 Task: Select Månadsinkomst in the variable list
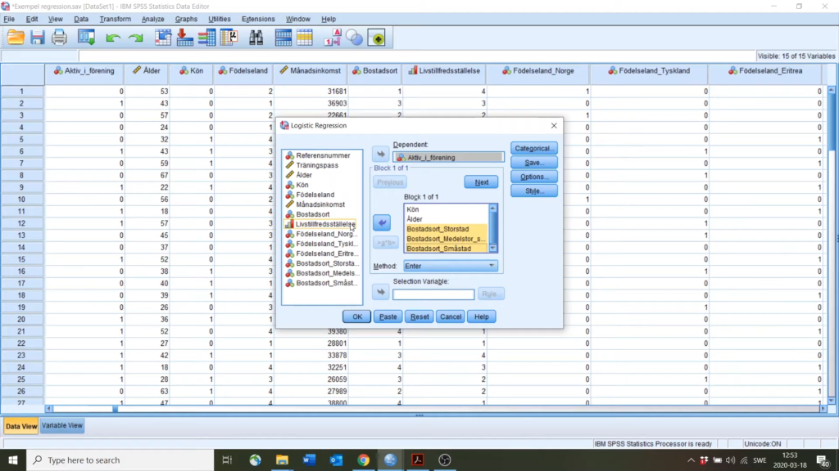[320, 204]
